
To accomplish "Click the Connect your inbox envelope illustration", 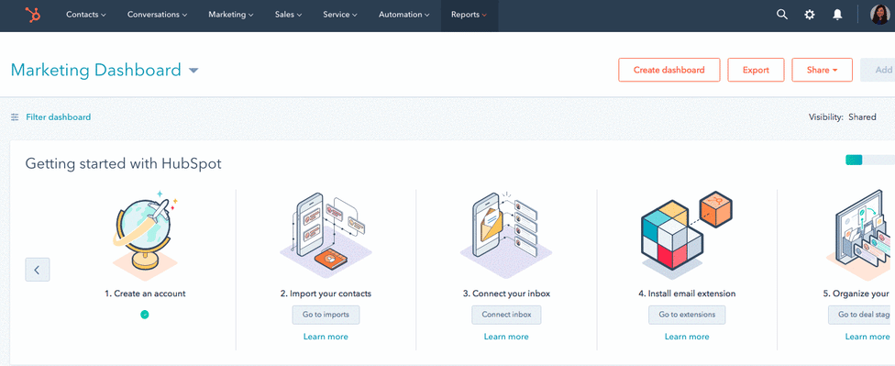I will pyautogui.click(x=506, y=235).
